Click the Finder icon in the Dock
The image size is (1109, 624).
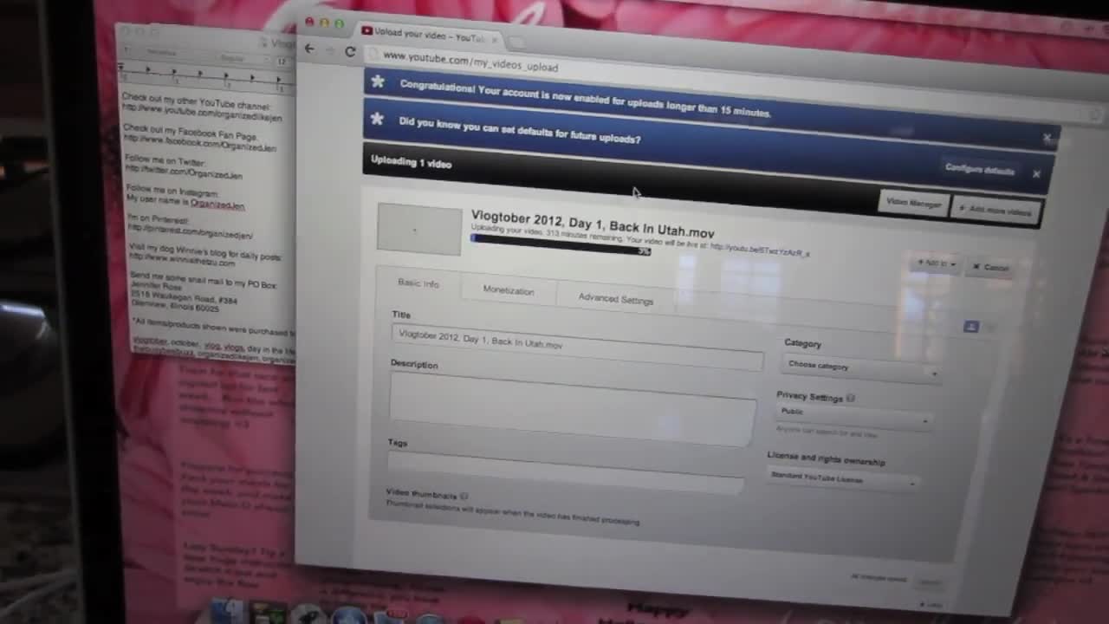click(227, 612)
